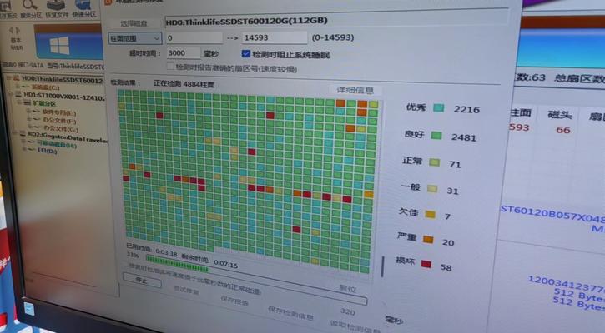The height and width of the screenshot is (333, 605).
Task: Click the disk navigation arrows above 基本 MBR
Action: tap(15, 30)
